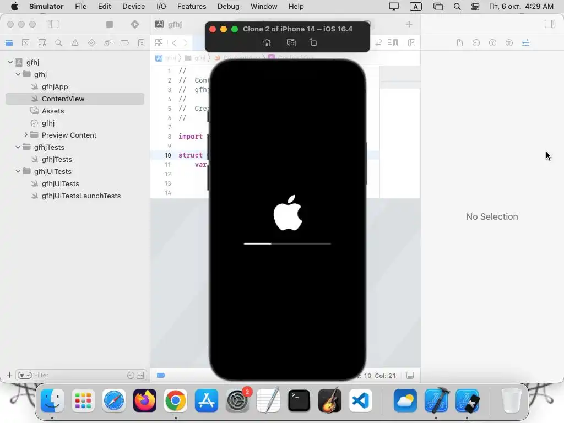Show the Quick Help inspector

(x=492, y=43)
